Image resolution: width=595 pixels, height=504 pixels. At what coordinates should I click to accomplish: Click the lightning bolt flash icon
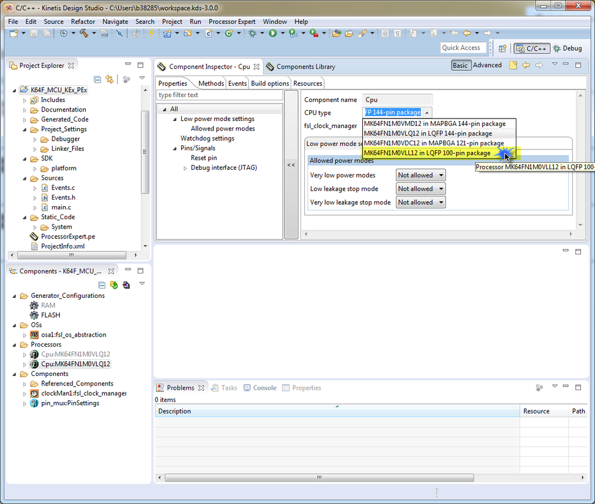point(151,33)
